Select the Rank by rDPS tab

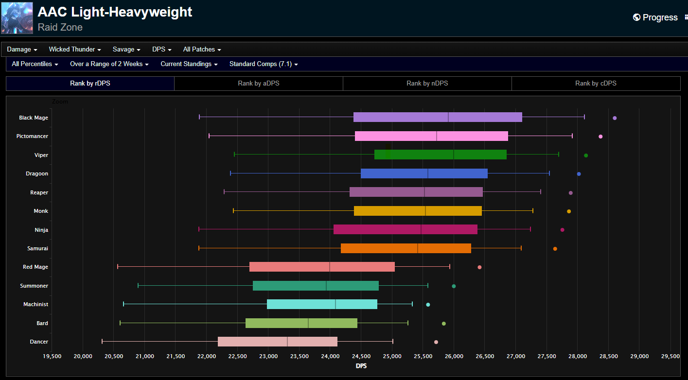pos(90,84)
